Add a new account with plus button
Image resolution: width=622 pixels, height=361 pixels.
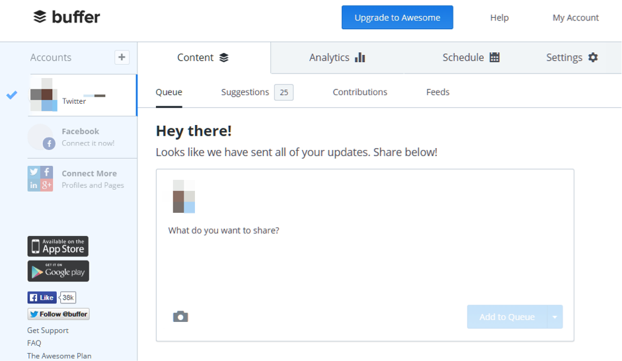tap(122, 57)
